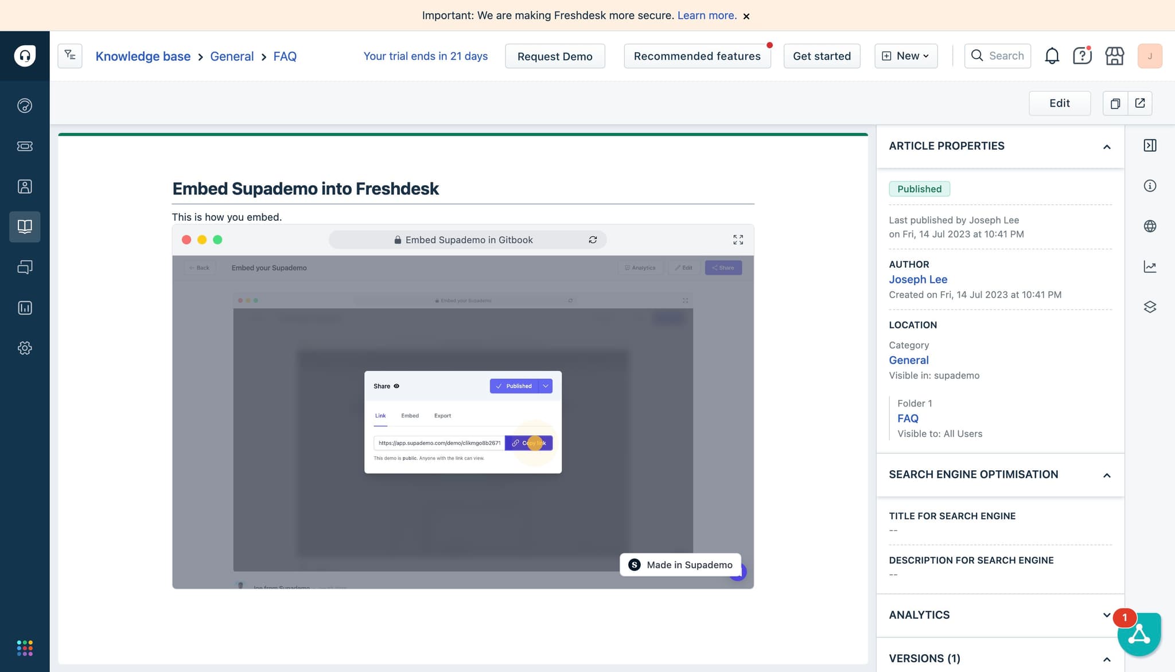Viewport: 1175px width, 672px height.
Task: Select the Contacts icon in the sidebar
Action: pos(25,186)
